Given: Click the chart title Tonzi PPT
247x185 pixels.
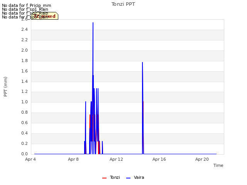Looking at the screenshot, I should 123,4.
